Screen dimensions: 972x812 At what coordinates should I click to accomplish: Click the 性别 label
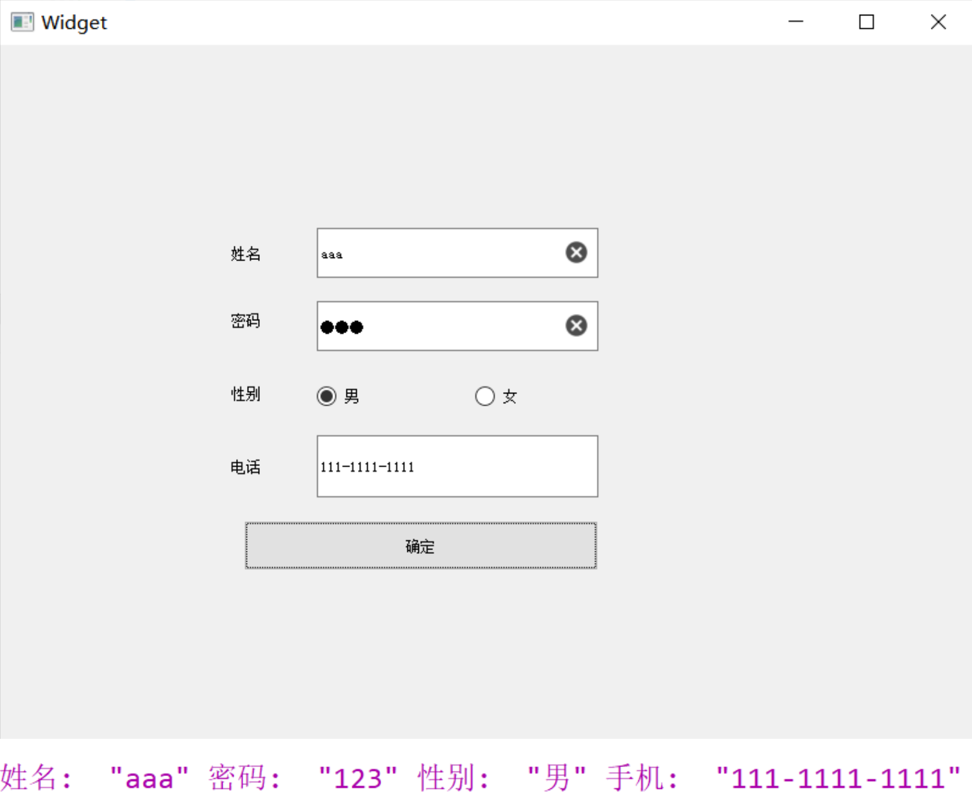click(246, 393)
